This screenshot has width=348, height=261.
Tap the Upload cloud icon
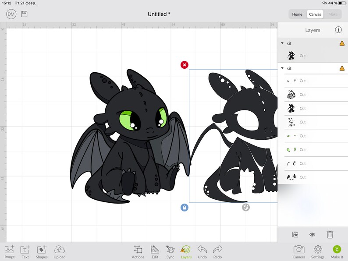tap(60, 252)
